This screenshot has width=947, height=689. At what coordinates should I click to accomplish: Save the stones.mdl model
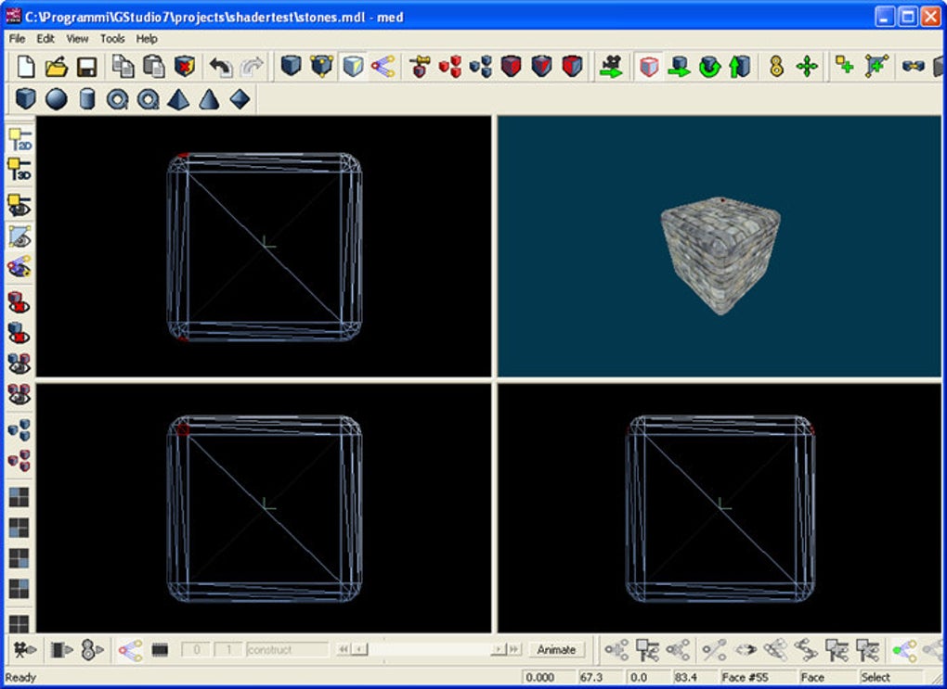pos(84,67)
